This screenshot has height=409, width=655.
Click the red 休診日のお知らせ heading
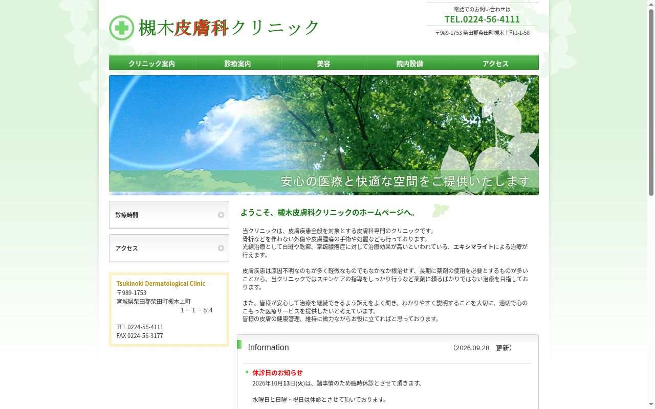[x=277, y=373]
